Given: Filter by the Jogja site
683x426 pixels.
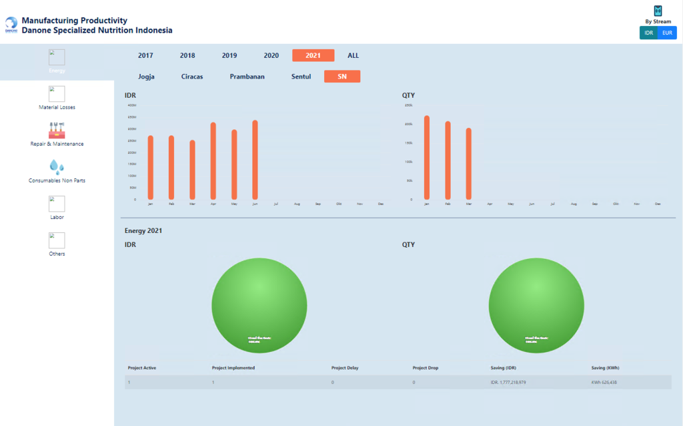Looking at the screenshot, I should (146, 77).
